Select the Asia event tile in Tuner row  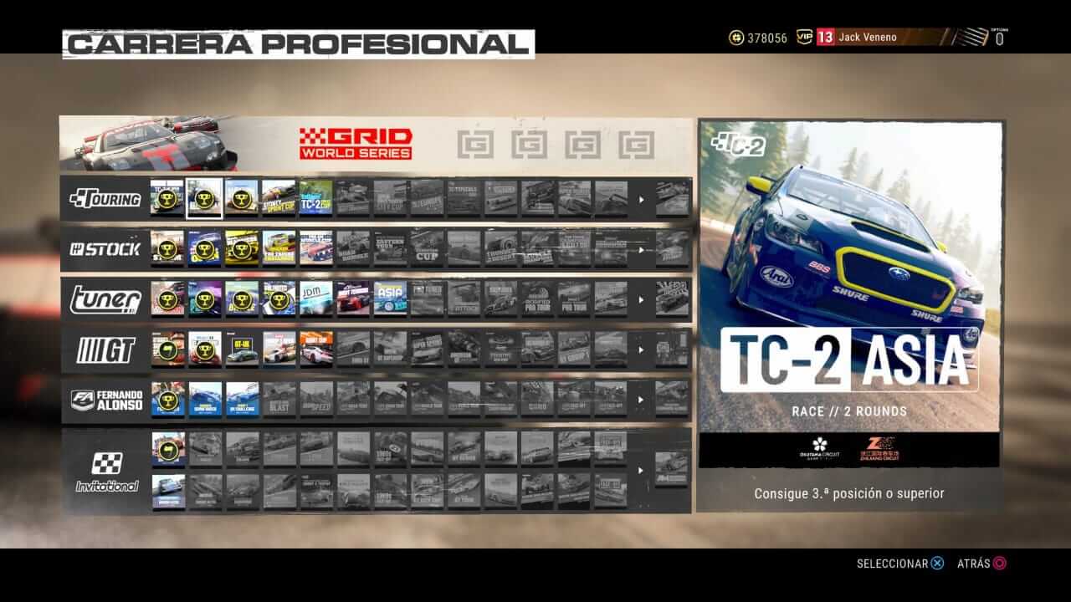[x=390, y=298]
